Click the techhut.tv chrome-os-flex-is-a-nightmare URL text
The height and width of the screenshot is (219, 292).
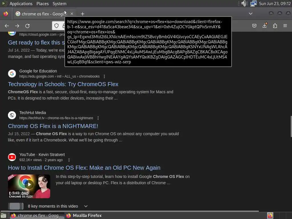pos(56,118)
